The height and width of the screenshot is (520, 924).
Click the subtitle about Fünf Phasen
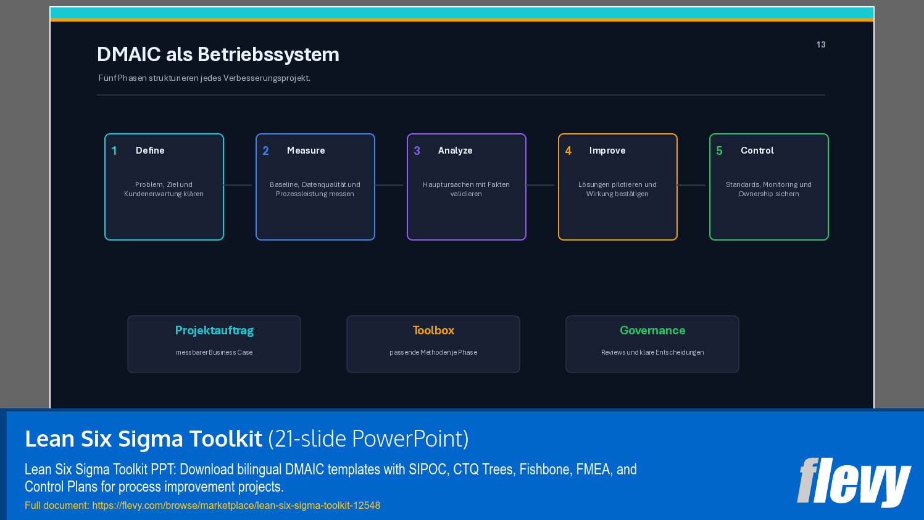[x=204, y=78]
